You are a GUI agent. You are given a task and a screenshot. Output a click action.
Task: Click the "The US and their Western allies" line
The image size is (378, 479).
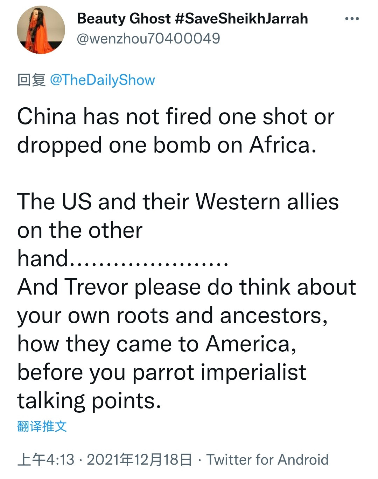pos(178,202)
